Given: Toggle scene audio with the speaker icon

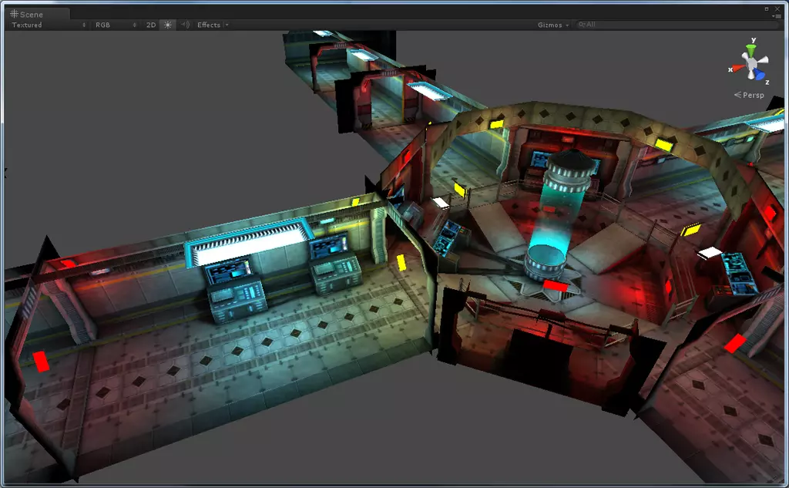Looking at the screenshot, I should pos(185,25).
